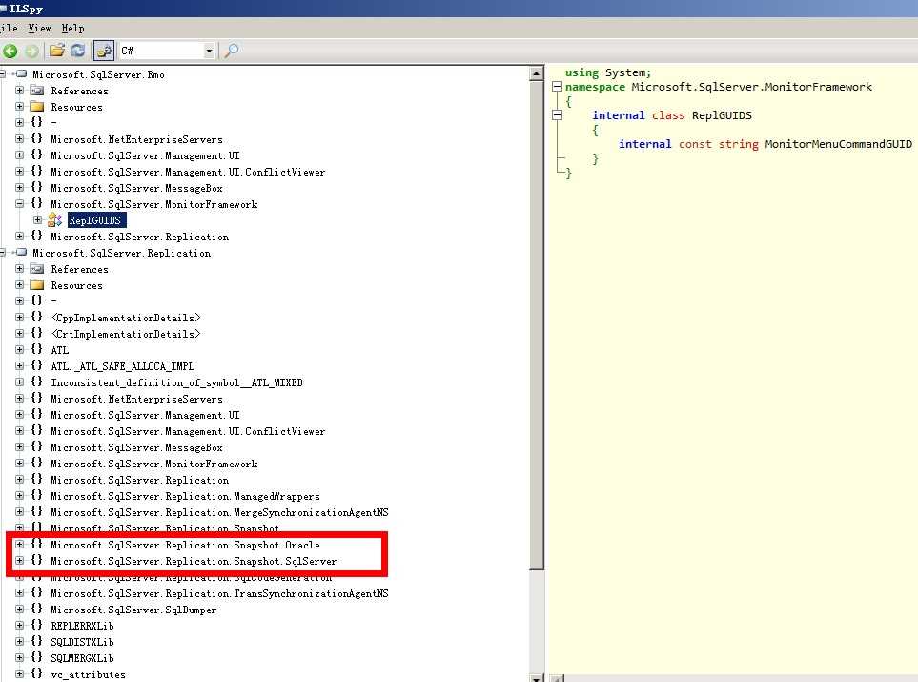Expand References under Microsoft.SqlServer.Rmo
918x682 pixels.
[19, 91]
